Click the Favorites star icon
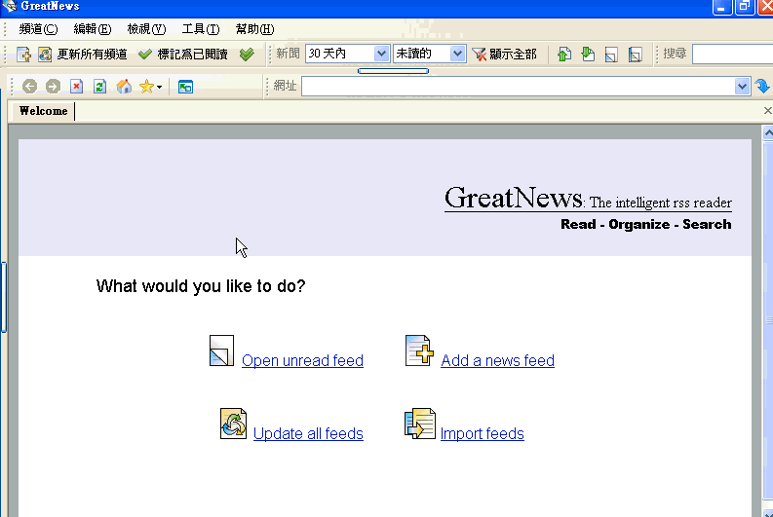The image size is (773, 517). click(146, 87)
